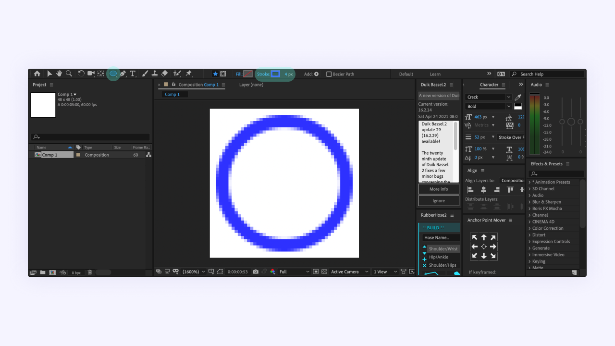Toggle the Region of Interest tool
Screen dimensions: 615x346
pyautogui.click(x=316, y=272)
